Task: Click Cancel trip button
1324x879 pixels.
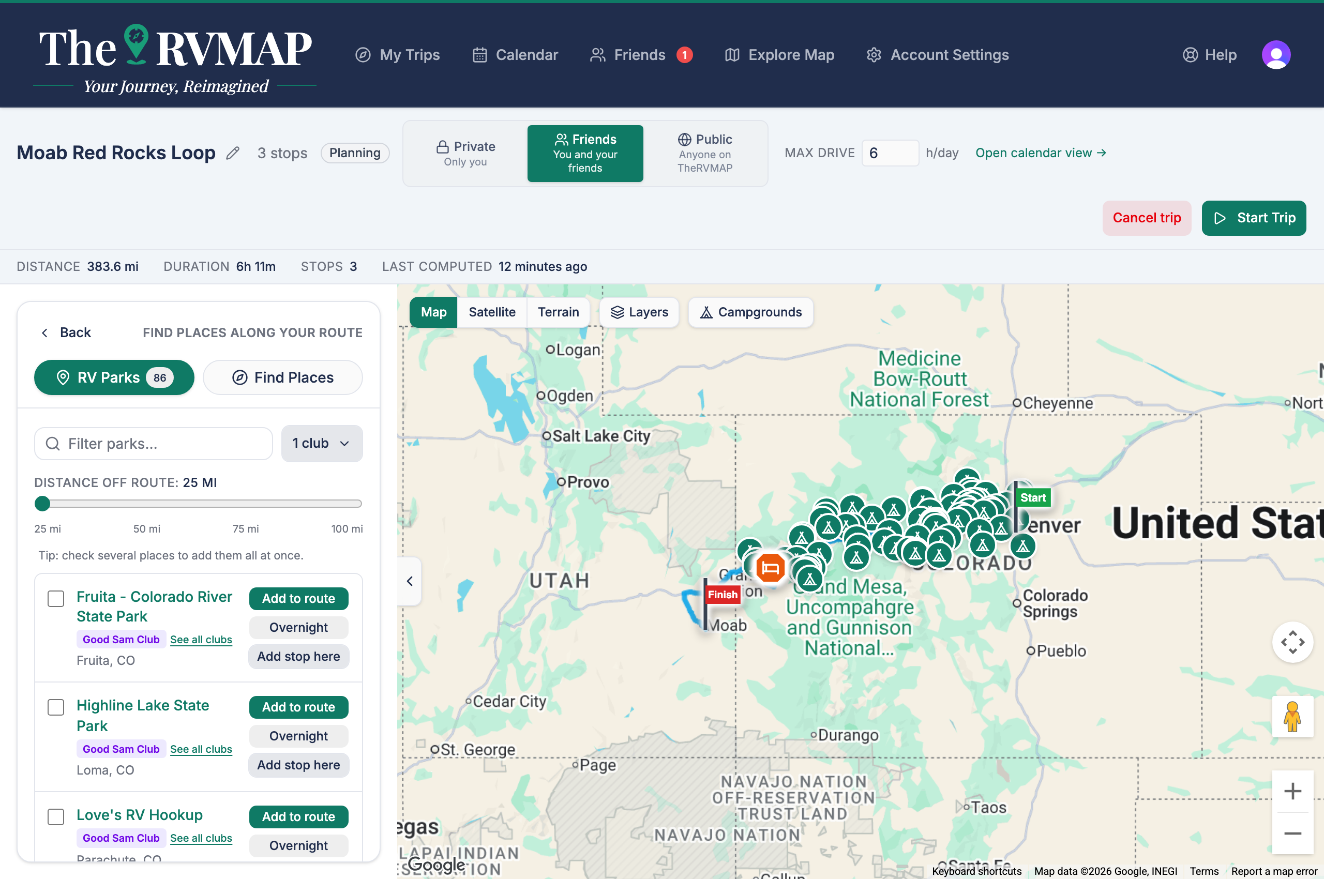Action: (1146, 218)
